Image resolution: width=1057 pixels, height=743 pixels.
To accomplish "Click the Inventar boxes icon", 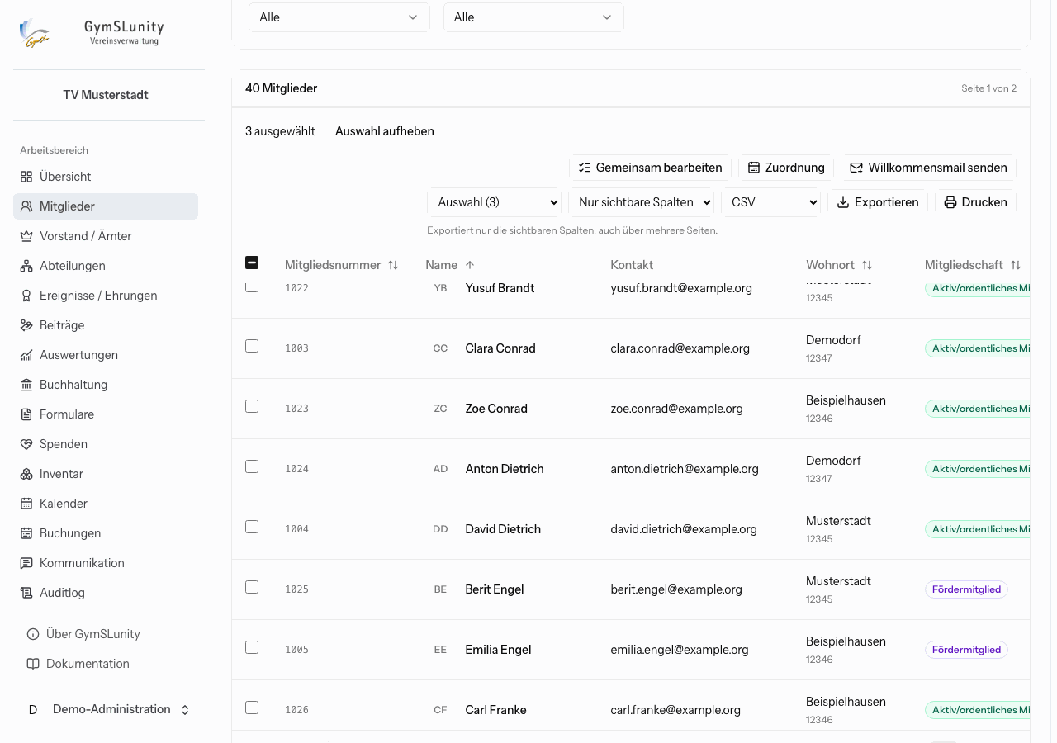I will tap(26, 474).
